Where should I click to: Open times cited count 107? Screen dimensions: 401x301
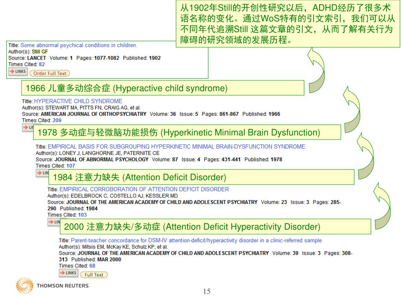pos(70,166)
